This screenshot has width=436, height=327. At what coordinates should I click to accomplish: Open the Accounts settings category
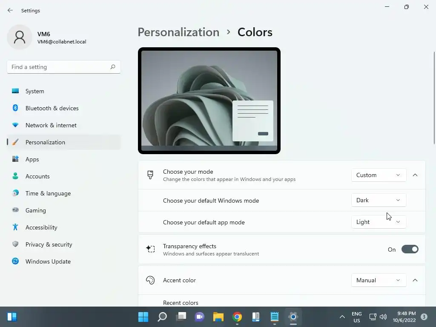[64, 176]
